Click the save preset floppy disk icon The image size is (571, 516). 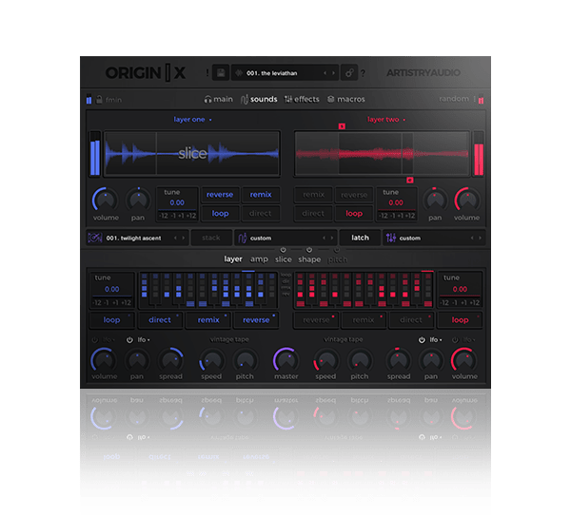(220, 73)
